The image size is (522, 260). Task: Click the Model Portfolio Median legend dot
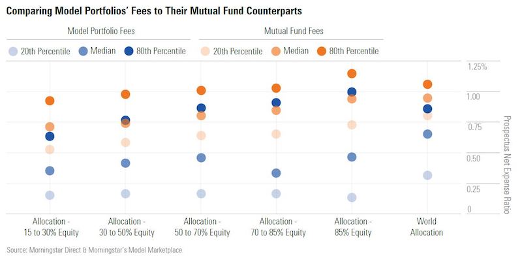pos(84,52)
